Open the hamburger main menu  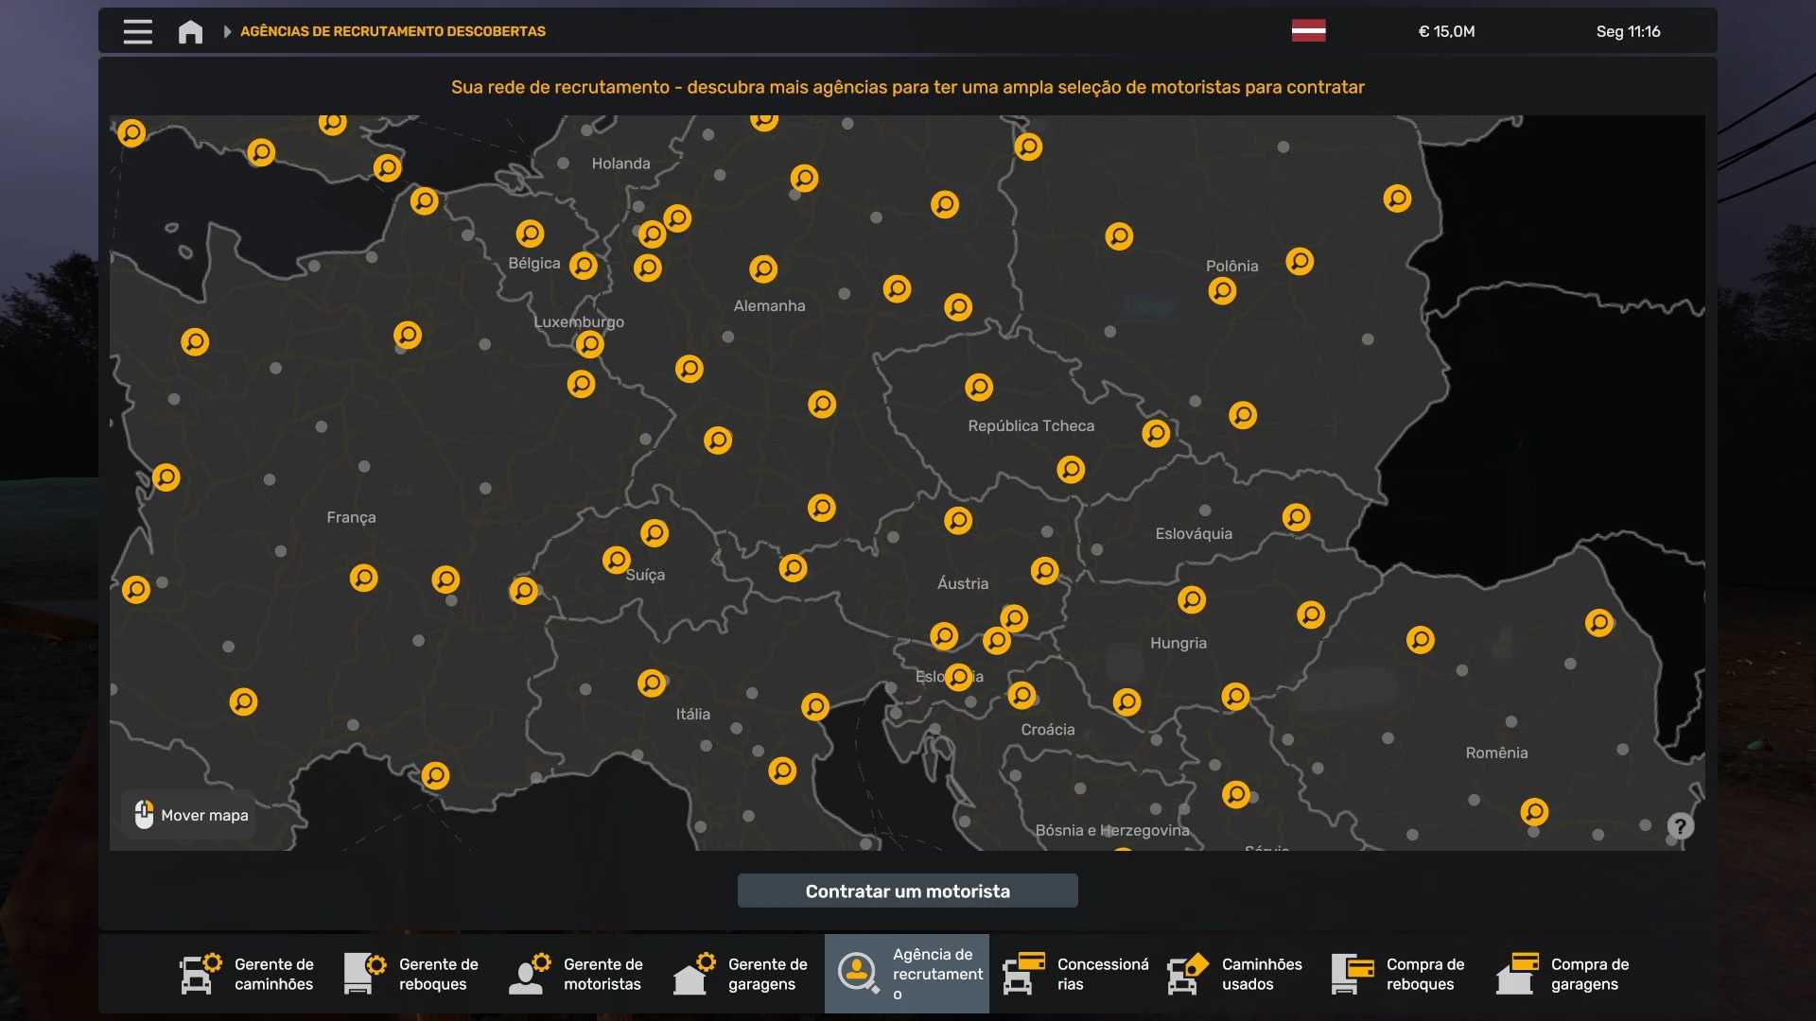point(137,31)
